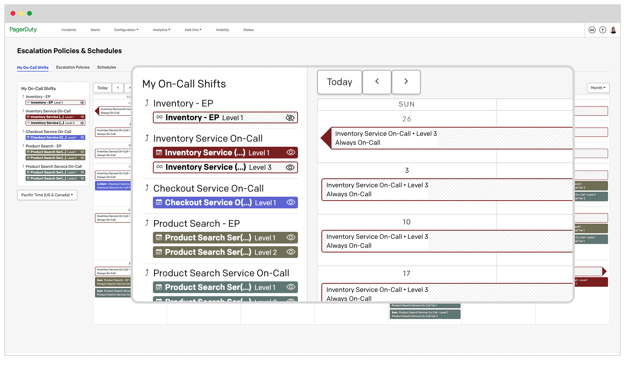Click the Today button
This screenshot has width=624, height=368.
339,82
